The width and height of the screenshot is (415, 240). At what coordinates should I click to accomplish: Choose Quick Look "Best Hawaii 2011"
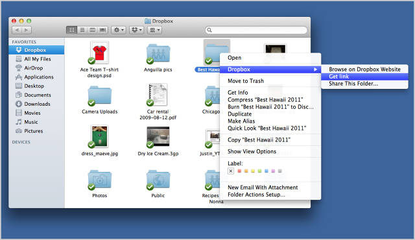pyautogui.click(x=270, y=128)
